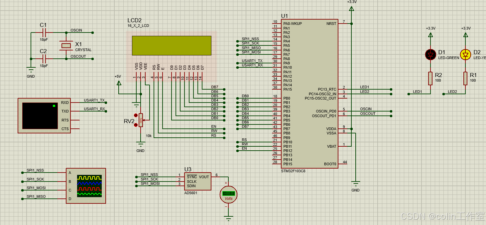The height and width of the screenshot is (225, 486).
Task: Click the GND symbol below VSSA wire
Action: tap(356, 184)
